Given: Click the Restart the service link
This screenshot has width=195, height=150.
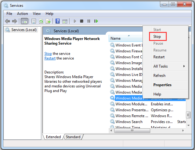Looking at the screenshot, I should coord(50,58).
